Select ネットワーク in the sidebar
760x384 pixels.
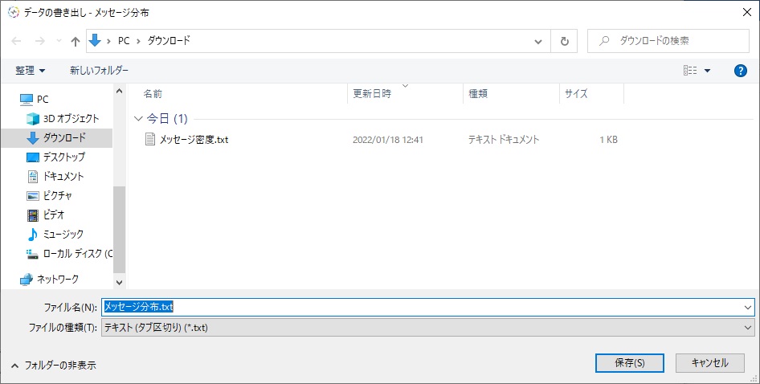pos(58,279)
